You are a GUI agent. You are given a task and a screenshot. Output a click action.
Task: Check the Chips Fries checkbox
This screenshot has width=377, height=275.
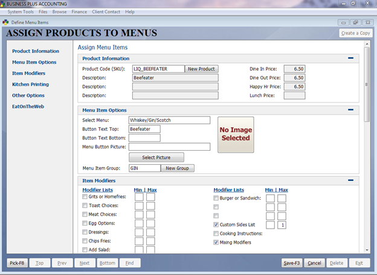pos(85,241)
